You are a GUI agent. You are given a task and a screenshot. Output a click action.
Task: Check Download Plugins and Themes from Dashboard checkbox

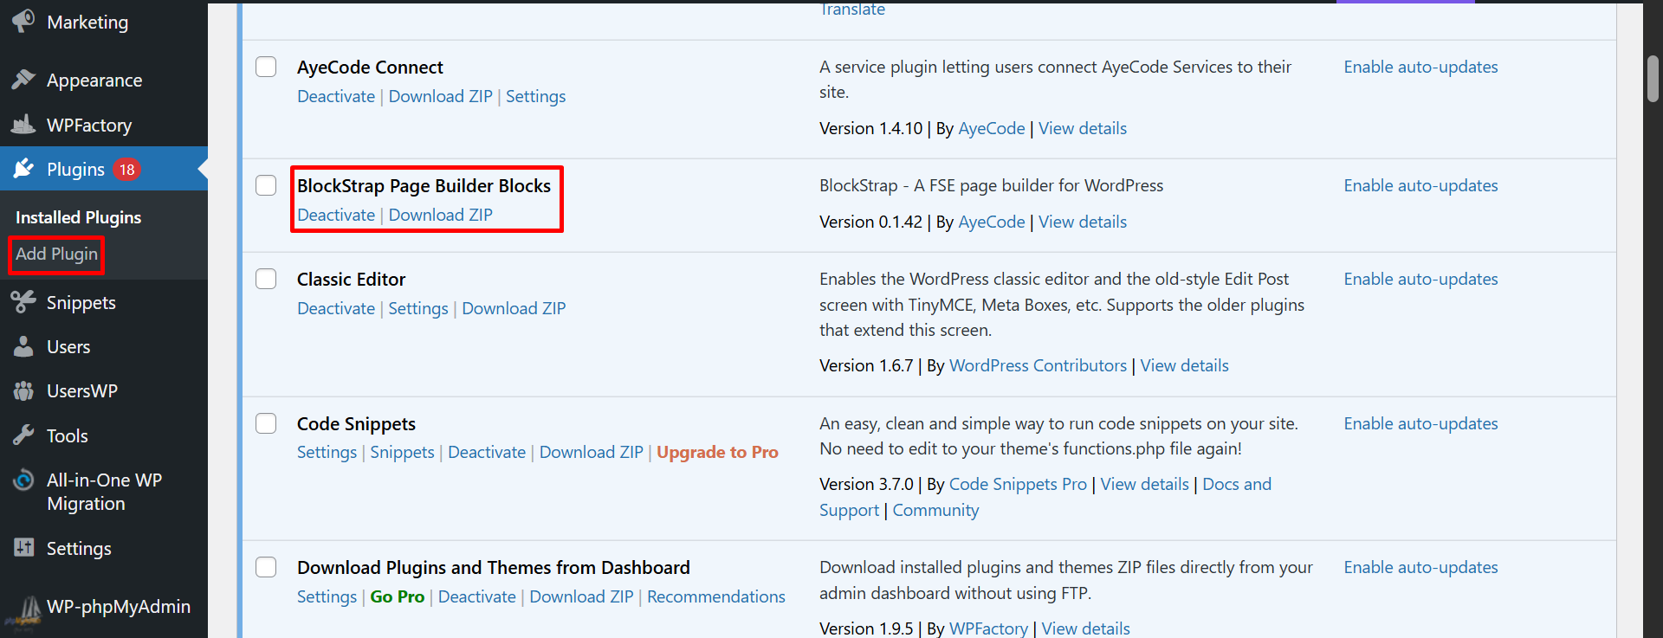[266, 567]
